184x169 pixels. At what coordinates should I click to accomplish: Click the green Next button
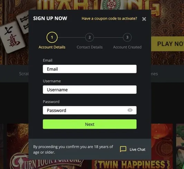coord(90,124)
